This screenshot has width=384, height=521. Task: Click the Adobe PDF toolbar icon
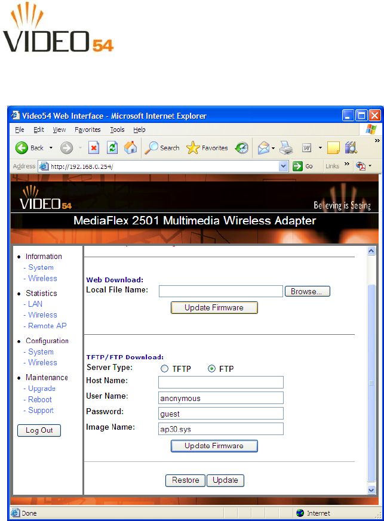click(x=360, y=166)
